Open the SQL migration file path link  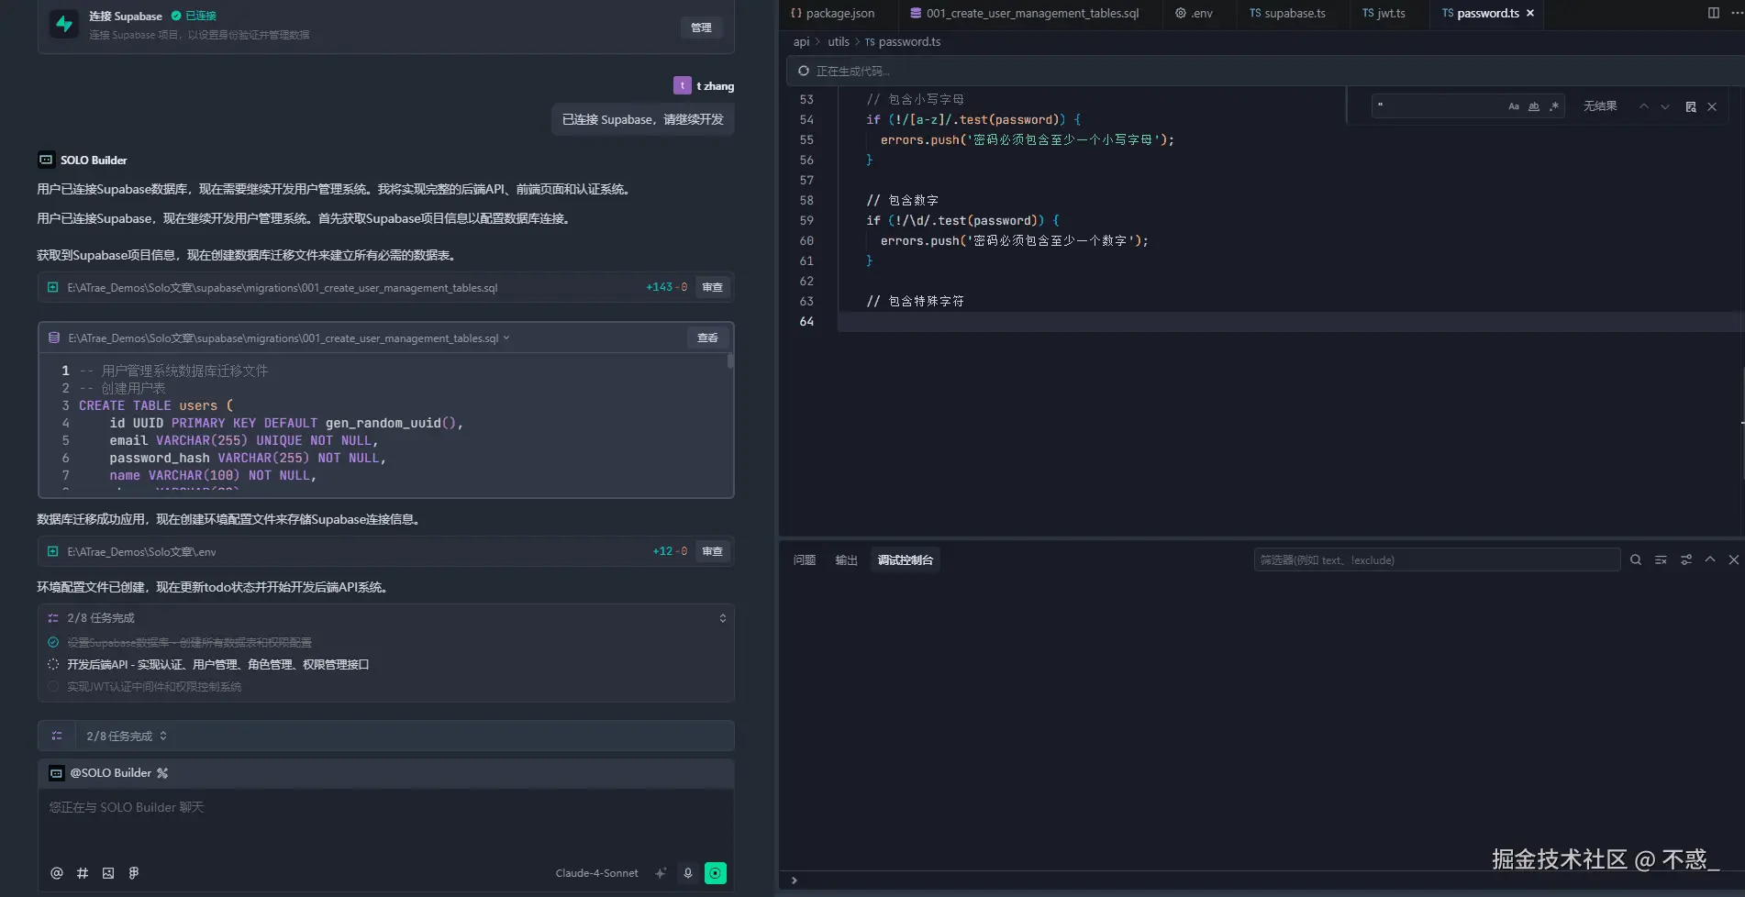click(283, 288)
